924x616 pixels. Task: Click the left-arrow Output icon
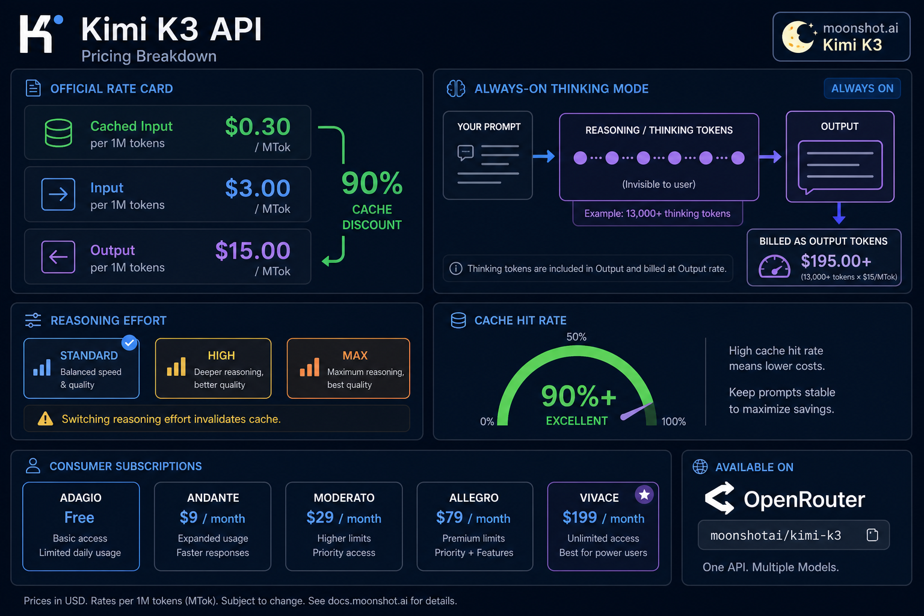coord(58,257)
